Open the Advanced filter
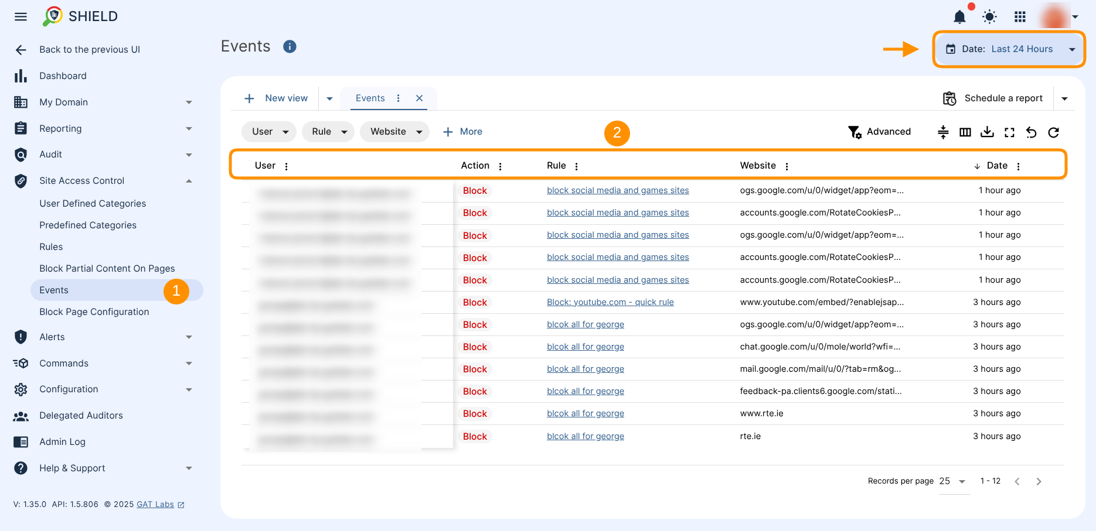The image size is (1096, 531). [x=880, y=132]
